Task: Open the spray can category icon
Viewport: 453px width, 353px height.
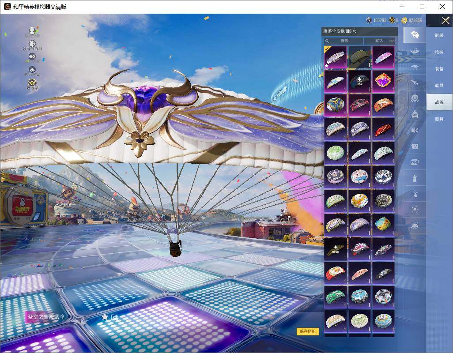Action: click(415, 178)
